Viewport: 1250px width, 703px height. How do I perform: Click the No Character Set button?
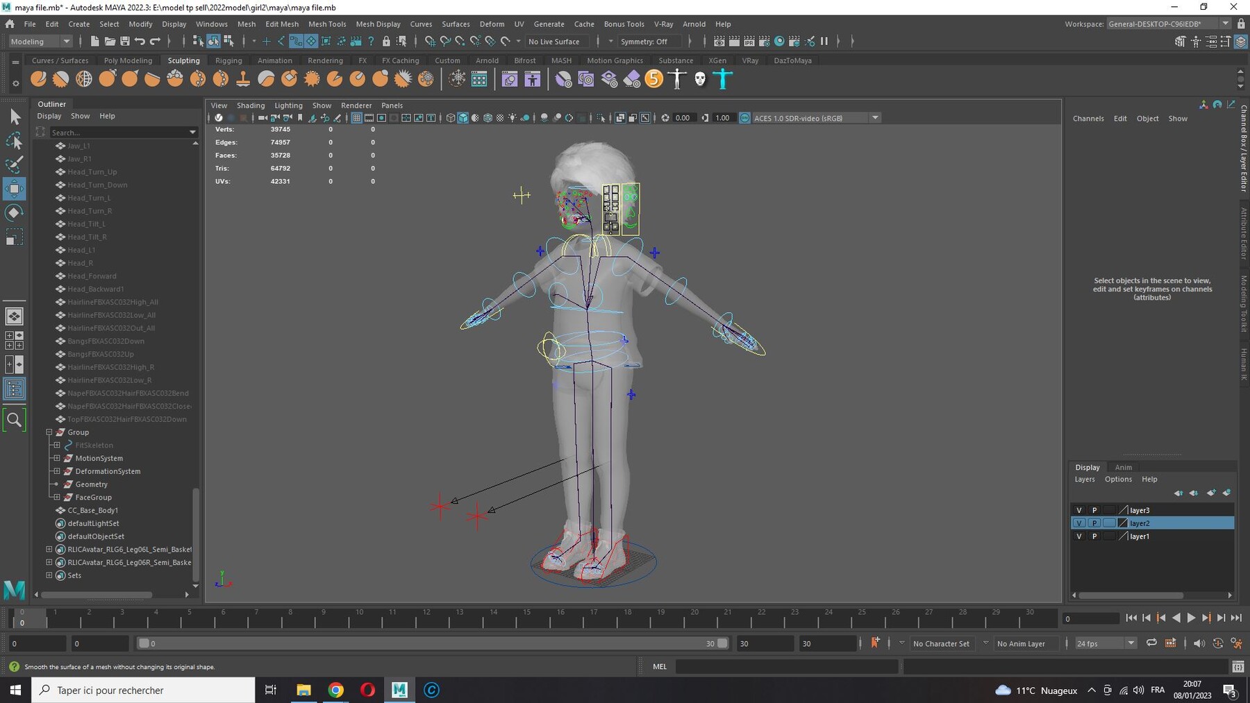click(x=941, y=643)
